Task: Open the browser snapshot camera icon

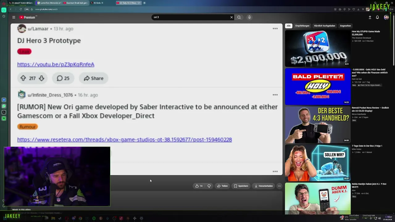Action: pyautogui.click(x=340, y=9)
